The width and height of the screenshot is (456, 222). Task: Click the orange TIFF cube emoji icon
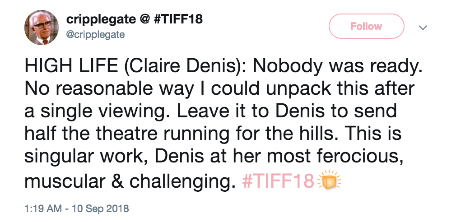pyautogui.click(x=330, y=181)
